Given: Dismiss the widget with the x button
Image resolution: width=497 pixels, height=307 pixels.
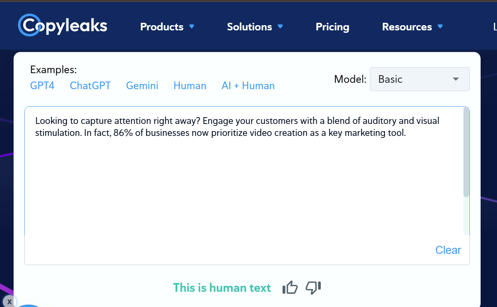Looking at the screenshot, I should [9, 301].
